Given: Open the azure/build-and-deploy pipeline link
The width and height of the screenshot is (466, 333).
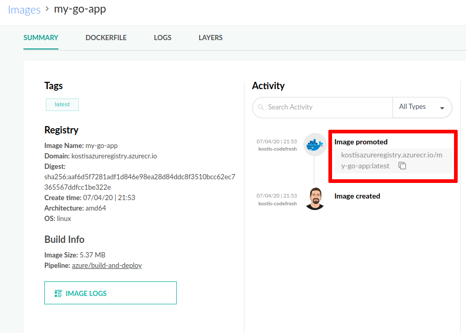Looking at the screenshot, I should (x=106, y=265).
